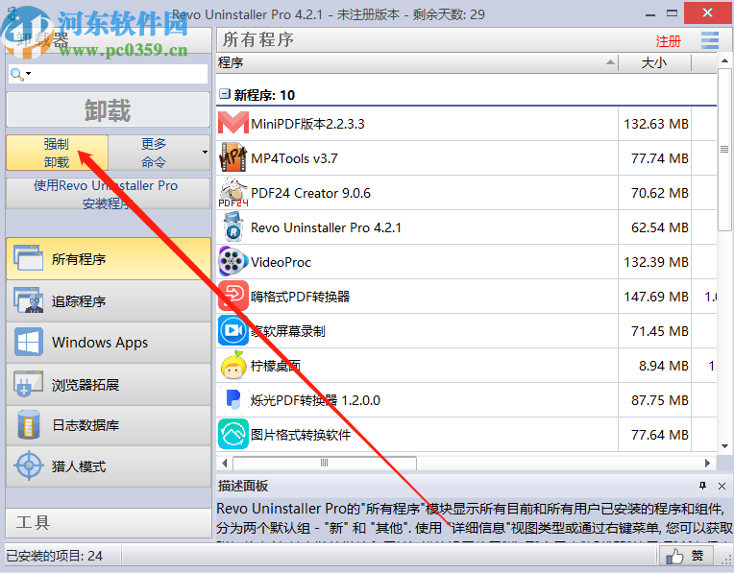Viewport: 734px width, 573px height.
Task: Click the 嗨格式PDF转换器 red icon
Action: (232, 297)
